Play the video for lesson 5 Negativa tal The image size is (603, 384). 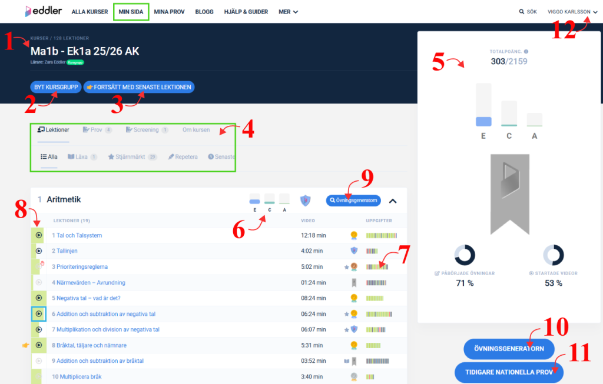pos(38,298)
